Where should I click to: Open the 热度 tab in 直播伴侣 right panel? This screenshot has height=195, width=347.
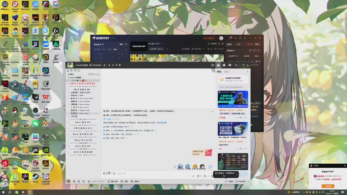pyautogui.click(x=250, y=44)
